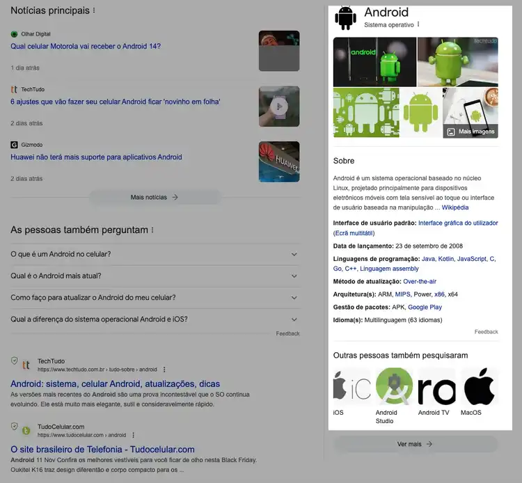Click the Android robot logo in knowledge panel

(345, 18)
